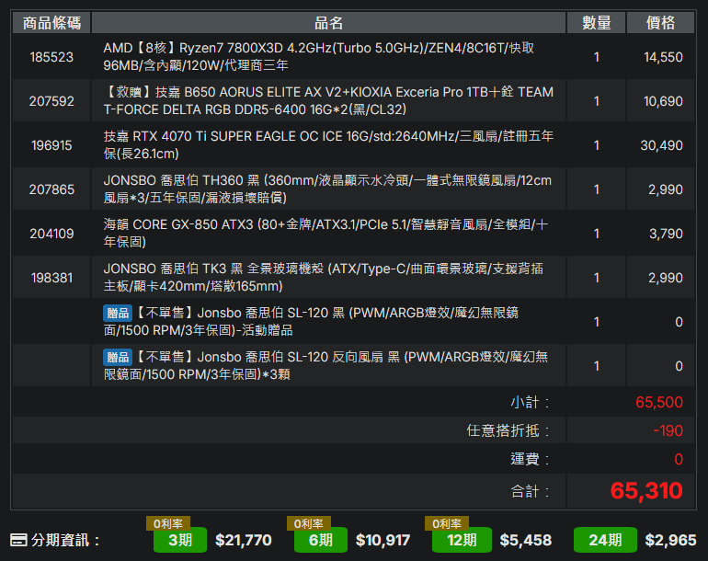Screen dimensions: 708x561
Task: Click the 分期資訊 label
Action: [65, 540]
